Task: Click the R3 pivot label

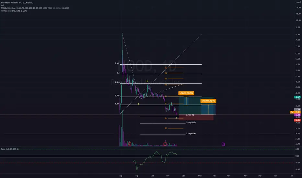Action: (x=166, y=79)
